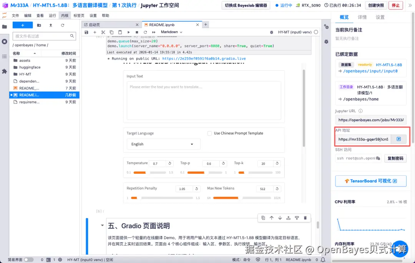
Task: Interrupt the kernel with the stop icon
Action: coord(137,32)
